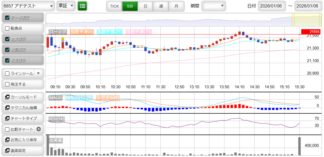Enable the 転換点 checkbox
324x157 pixels.
coord(8,28)
